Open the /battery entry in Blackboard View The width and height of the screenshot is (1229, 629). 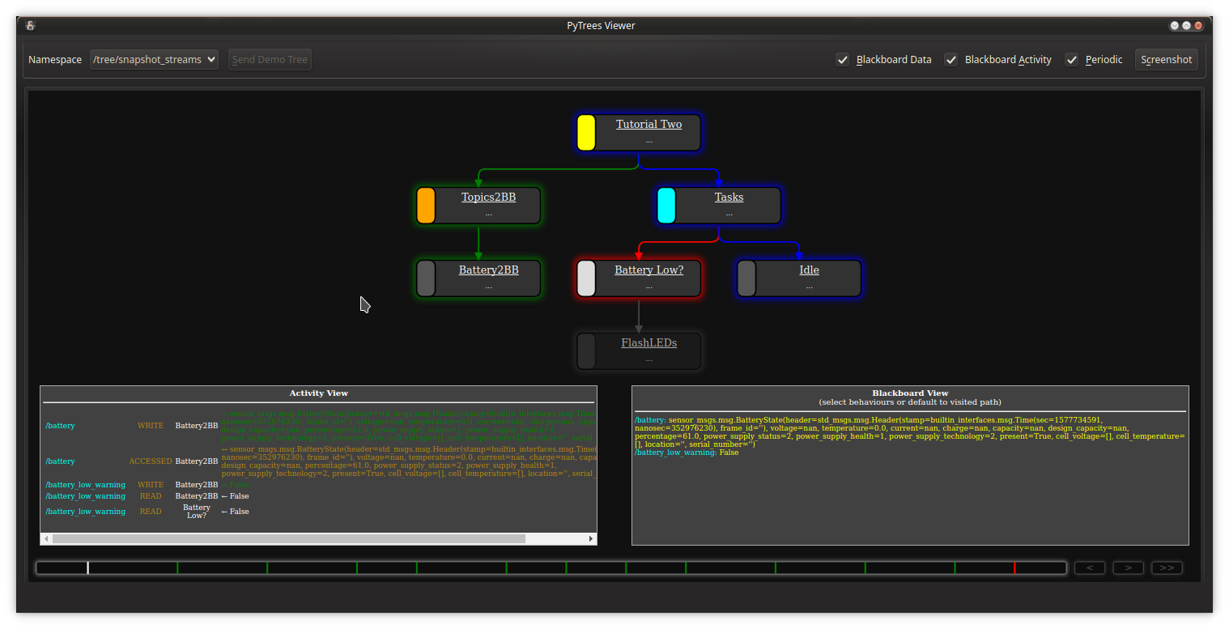648,420
